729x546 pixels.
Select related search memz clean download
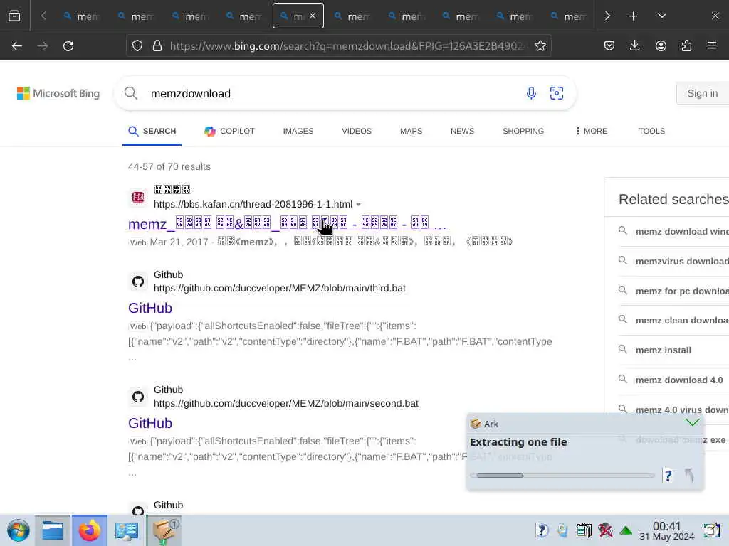point(673,320)
